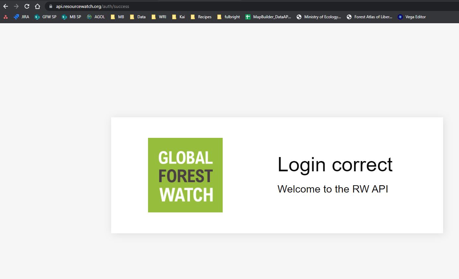Screen dimensions: 459x279
Task: Open the MB SP SharePoint bookmark
Action: 72,17
